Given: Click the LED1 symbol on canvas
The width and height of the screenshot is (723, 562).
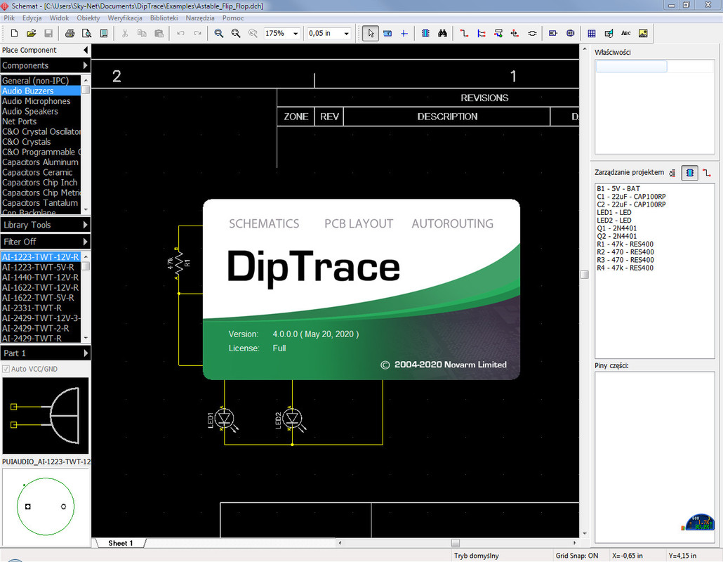Looking at the screenshot, I should click(x=224, y=419).
